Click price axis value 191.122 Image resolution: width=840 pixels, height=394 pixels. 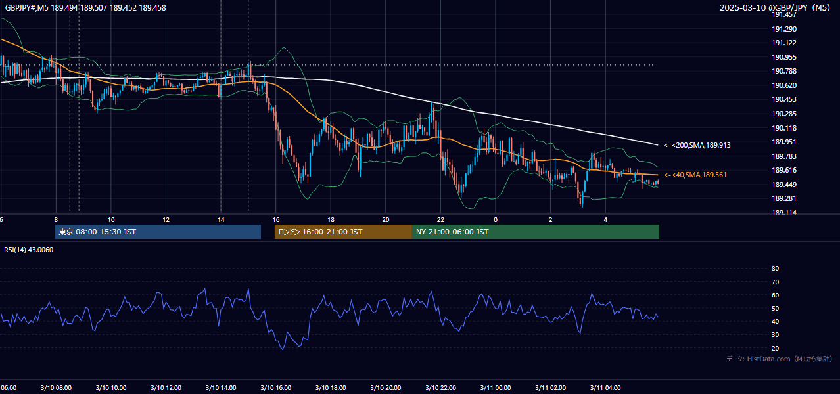pos(784,43)
